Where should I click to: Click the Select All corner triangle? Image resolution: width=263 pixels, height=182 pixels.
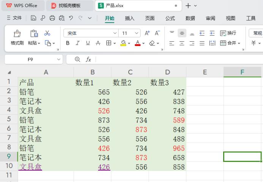[x=9, y=72]
